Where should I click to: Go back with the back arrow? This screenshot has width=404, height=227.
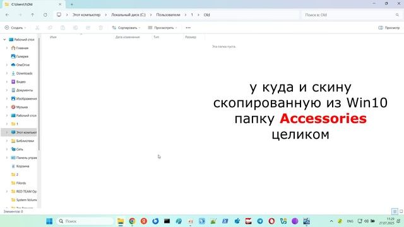(x=7, y=15)
